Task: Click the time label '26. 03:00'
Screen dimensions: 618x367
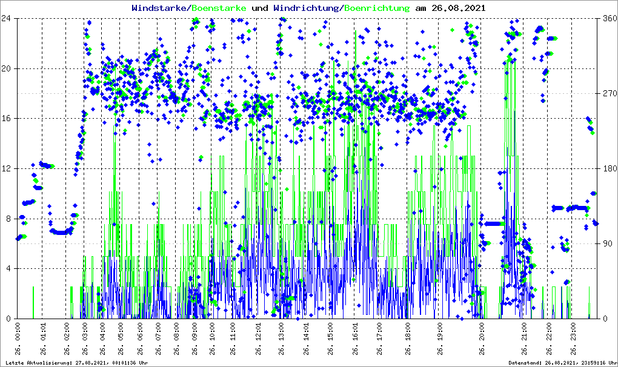Action: (84, 339)
